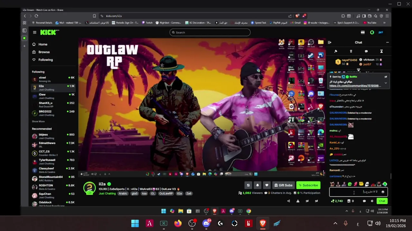412x231 pixels.
Task: Reload the page in Brave
Action: point(36,16)
